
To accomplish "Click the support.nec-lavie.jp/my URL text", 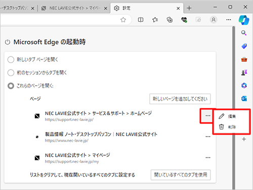I will 72,161.
